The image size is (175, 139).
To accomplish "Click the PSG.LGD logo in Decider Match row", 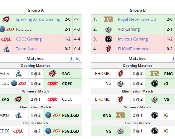I will click(48, 131).
